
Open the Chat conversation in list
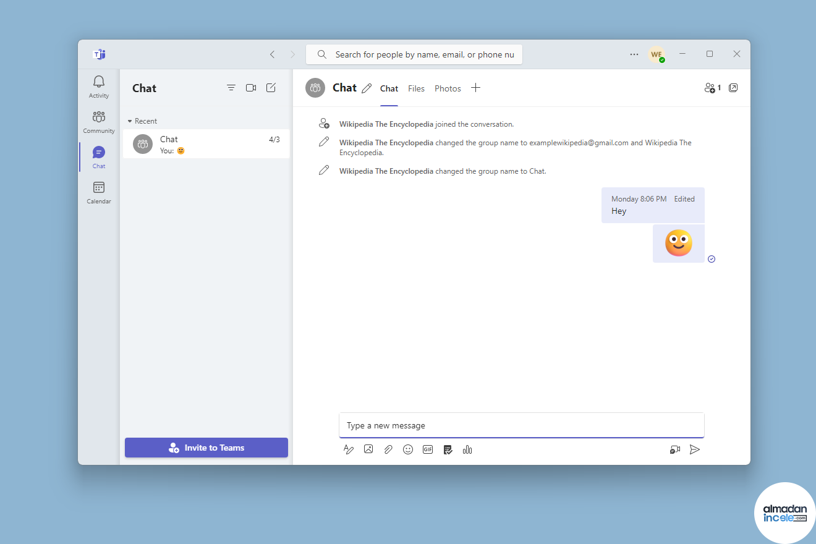coord(206,144)
